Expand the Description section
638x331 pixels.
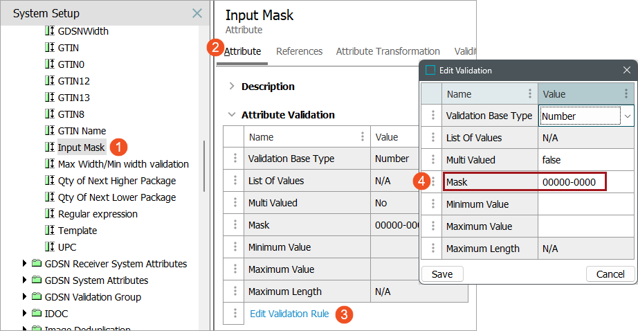pyautogui.click(x=231, y=87)
